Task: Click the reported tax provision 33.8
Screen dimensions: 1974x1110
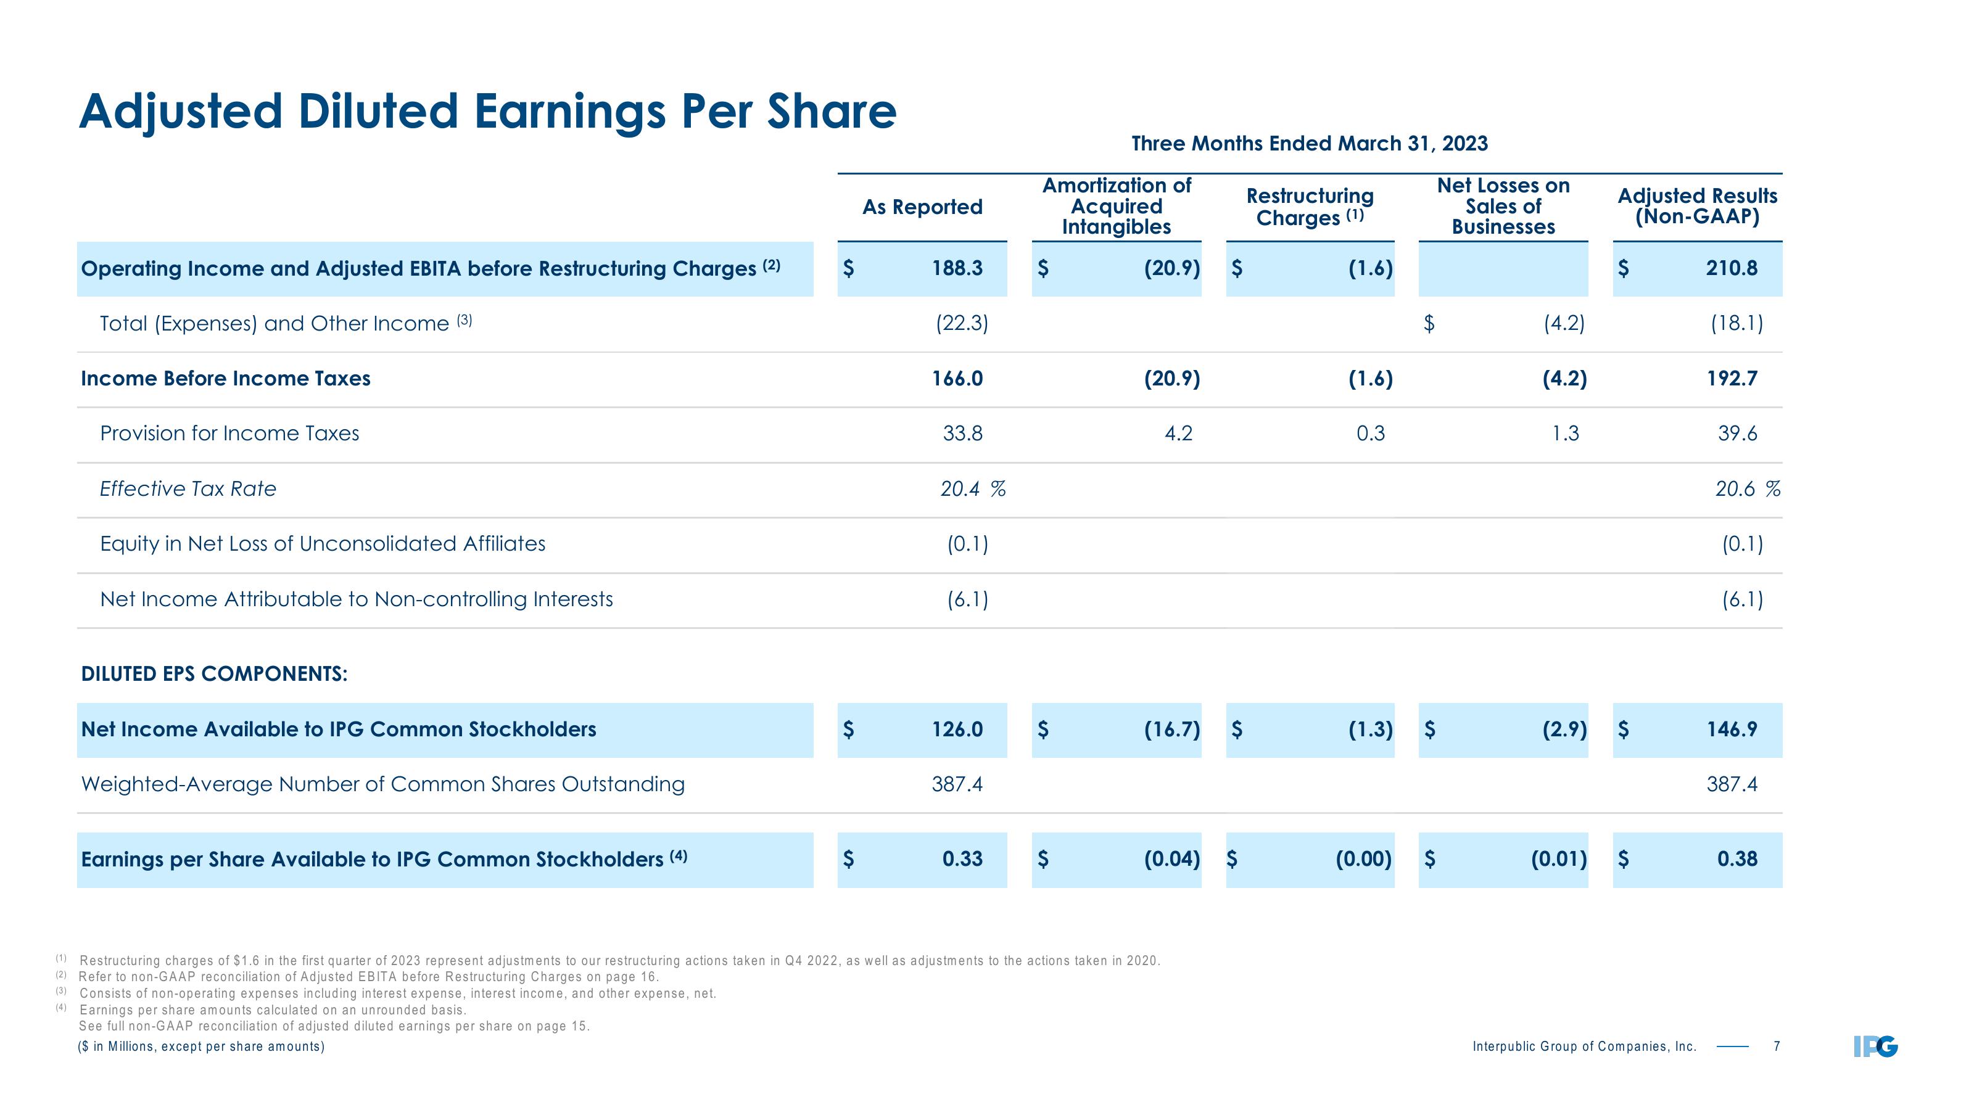Action: coord(962,434)
